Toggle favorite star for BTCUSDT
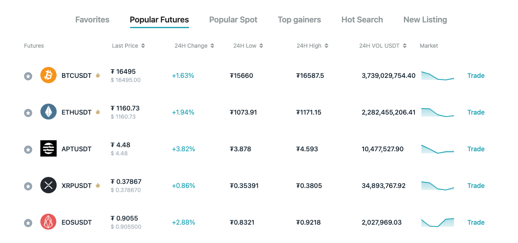The height and width of the screenshot is (243, 518). [28, 76]
